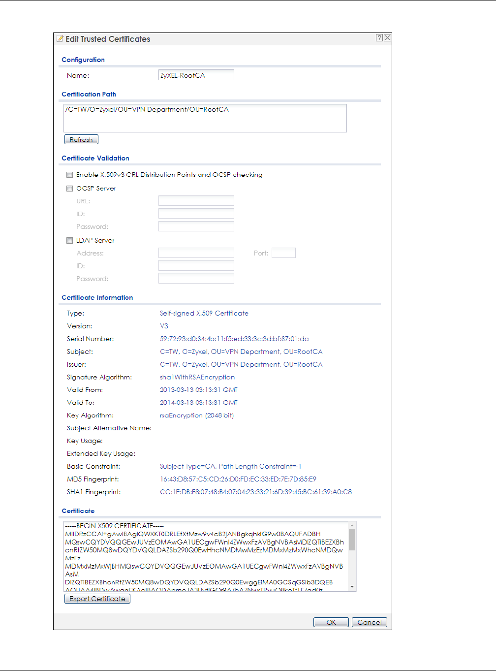Click the Certification Path section heading
The width and height of the screenshot is (496, 671).
click(x=89, y=94)
